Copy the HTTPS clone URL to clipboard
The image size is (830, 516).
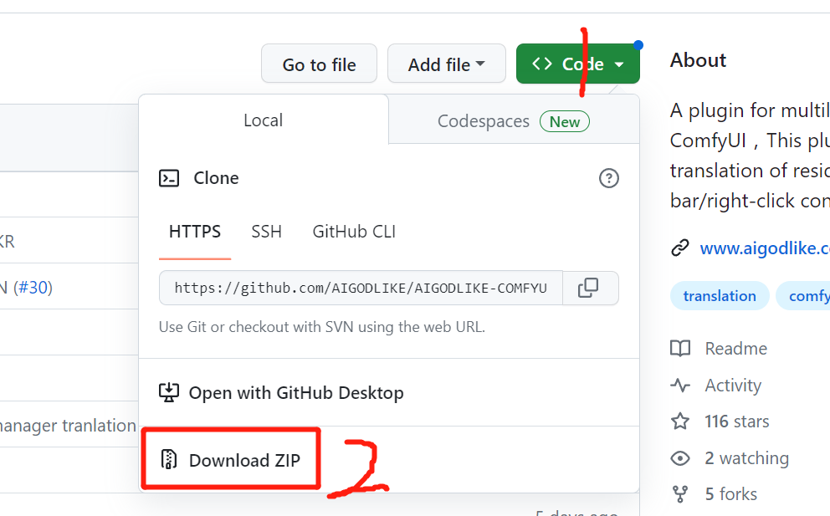tap(590, 288)
